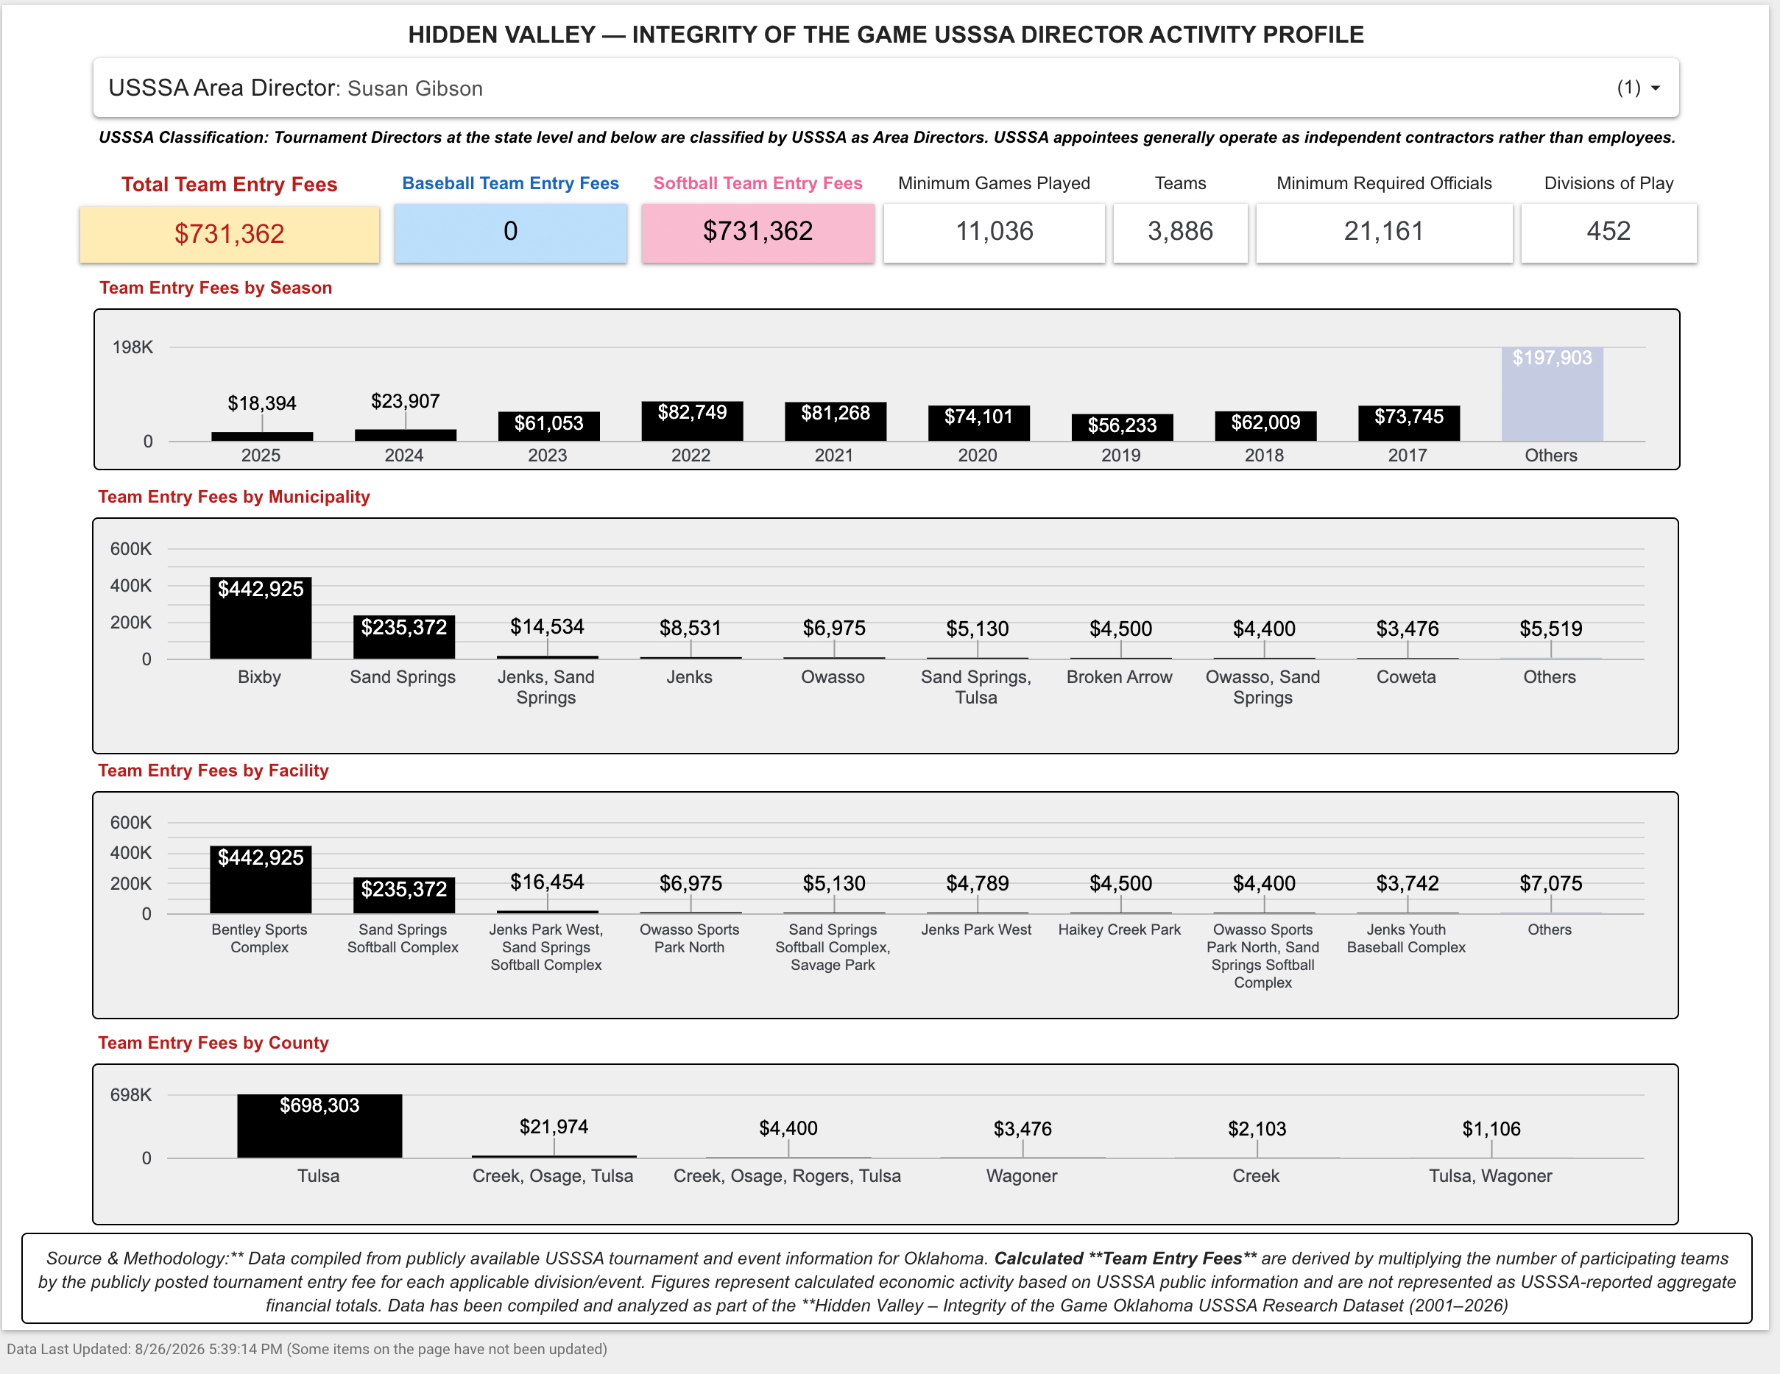
Task: Select the pink Softball Team Entry Fees scorecard
Action: [757, 233]
